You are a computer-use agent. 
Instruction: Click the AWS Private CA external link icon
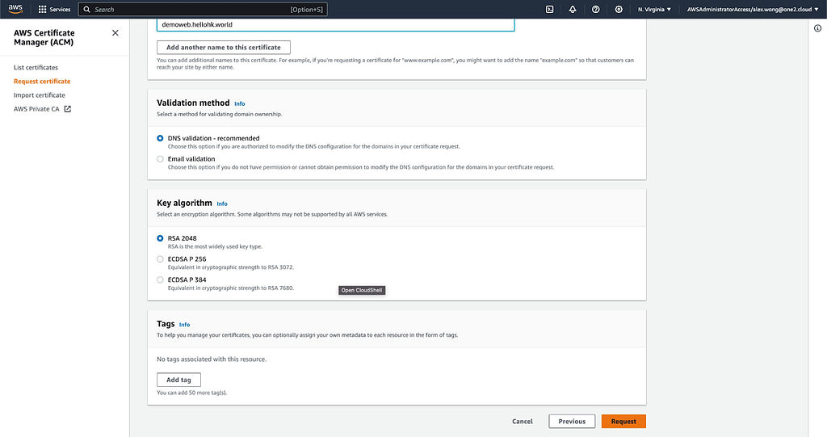pyautogui.click(x=68, y=109)
